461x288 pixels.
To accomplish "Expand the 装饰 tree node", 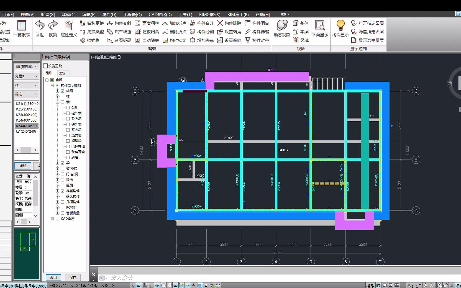I will 57,180.
